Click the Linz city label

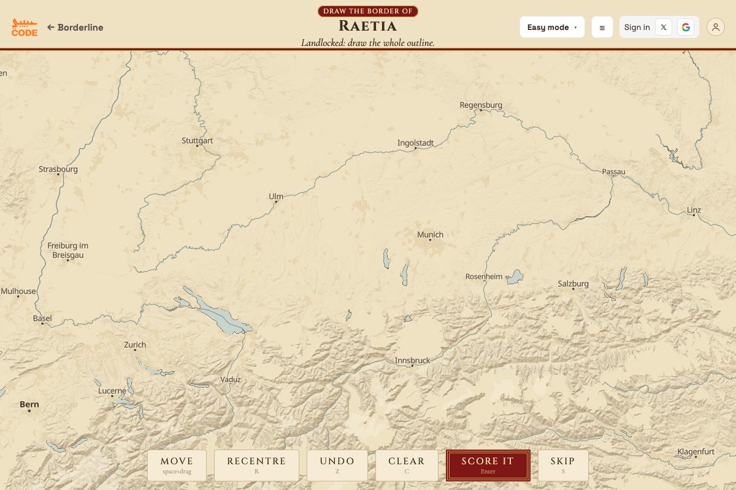(694, 209)
